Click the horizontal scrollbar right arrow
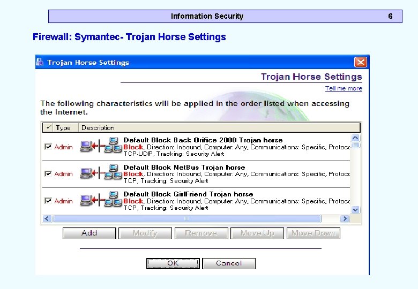 345,219
